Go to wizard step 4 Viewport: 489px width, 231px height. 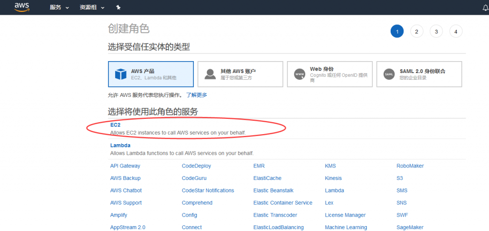pos(456,31)
